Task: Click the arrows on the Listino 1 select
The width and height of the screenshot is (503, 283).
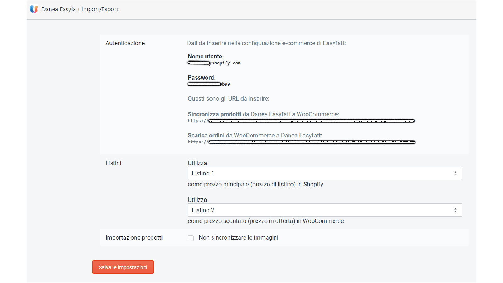Action: click(455, 173)
